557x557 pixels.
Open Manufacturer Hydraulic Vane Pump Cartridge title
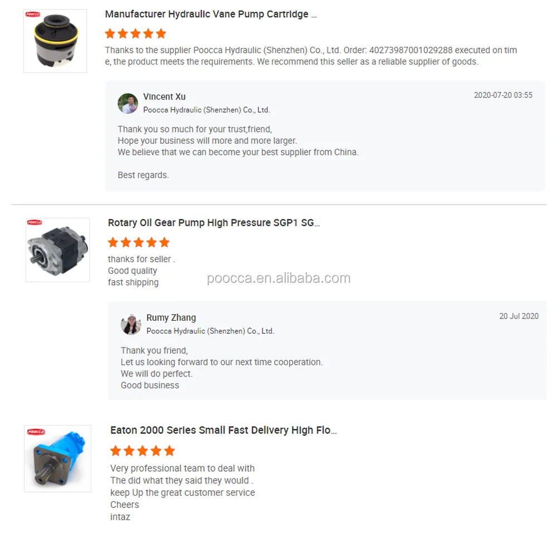click(x=211, y=14)
